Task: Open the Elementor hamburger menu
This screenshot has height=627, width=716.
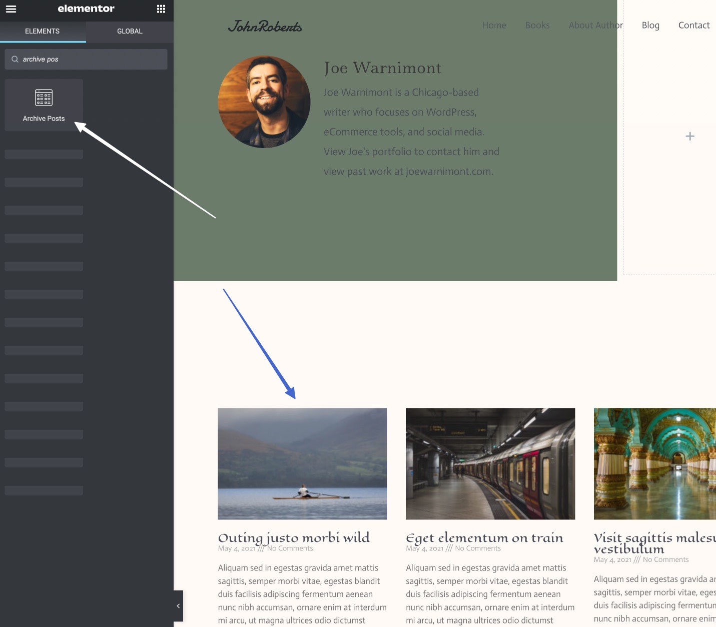Action: [x=11, y=9]
